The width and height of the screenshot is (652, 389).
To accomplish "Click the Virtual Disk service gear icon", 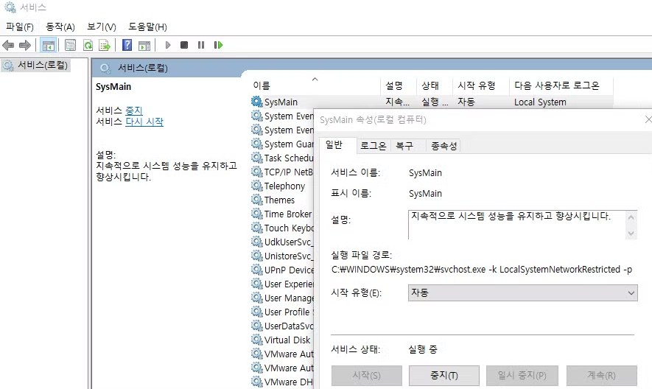I will 257,340.
